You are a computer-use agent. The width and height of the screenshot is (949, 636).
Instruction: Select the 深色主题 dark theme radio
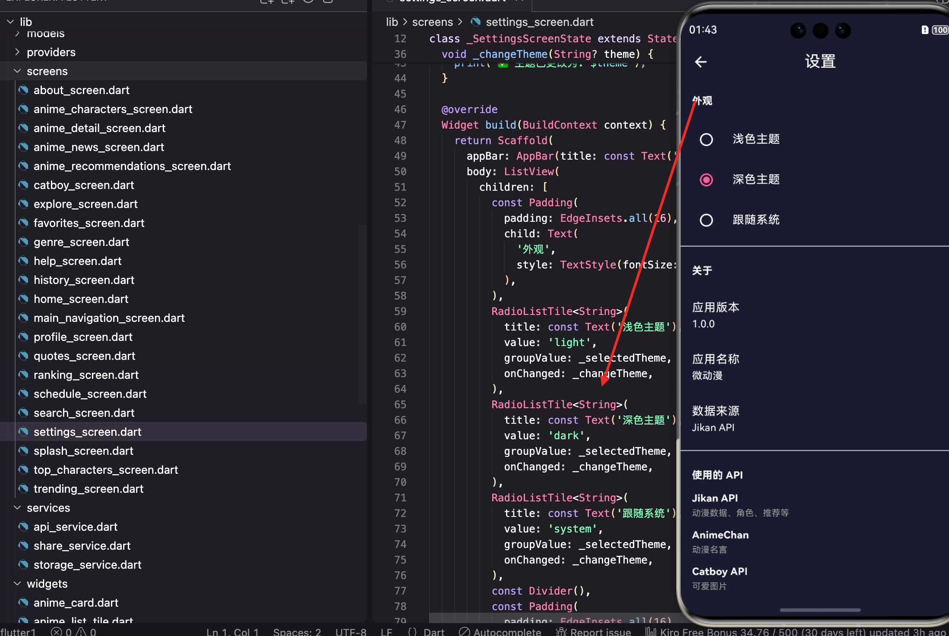tap(706, 179)
